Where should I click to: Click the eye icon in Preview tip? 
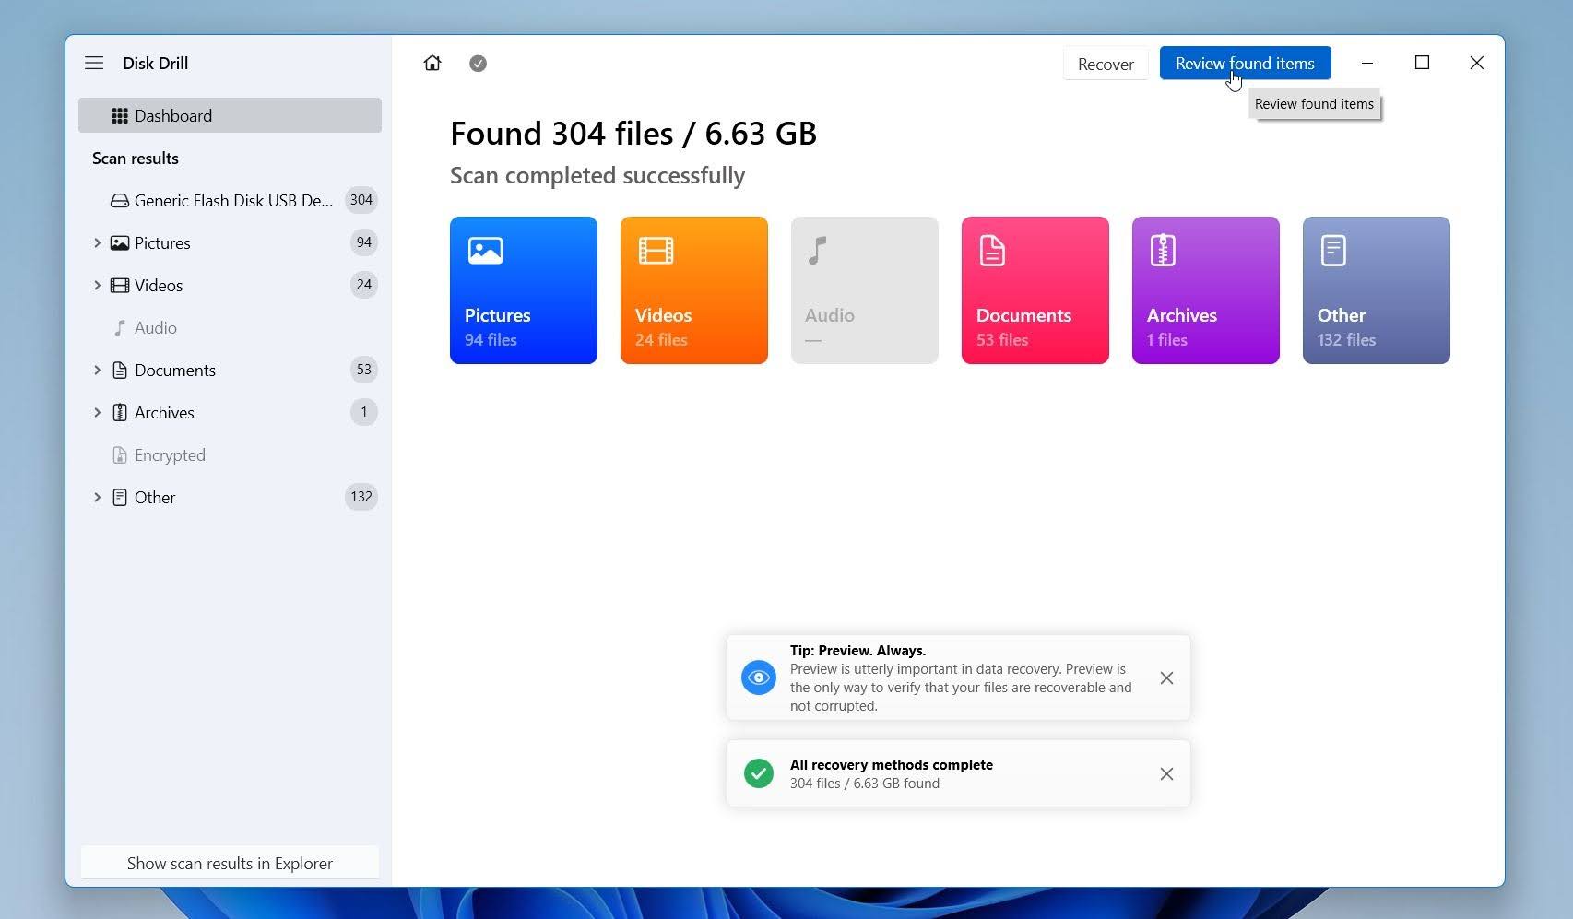click(759, 677)
